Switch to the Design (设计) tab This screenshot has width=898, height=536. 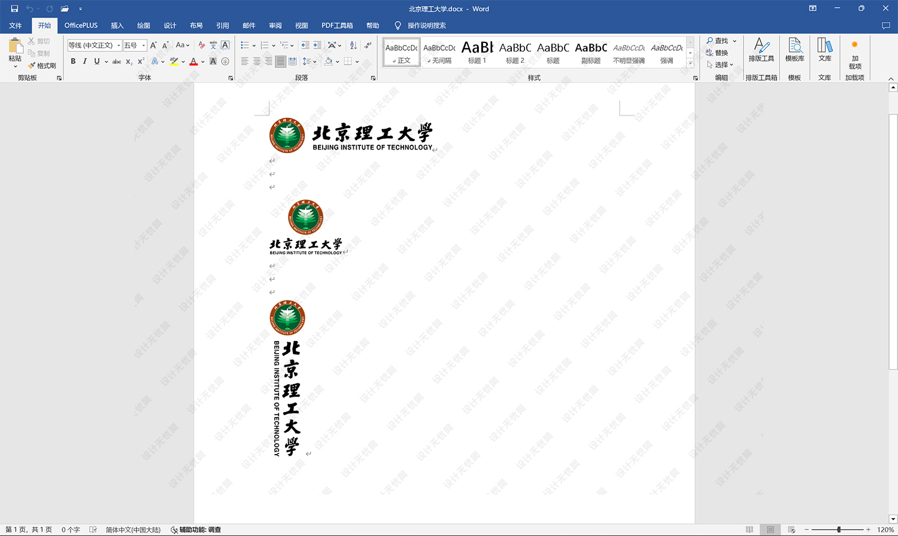[170, 26]
